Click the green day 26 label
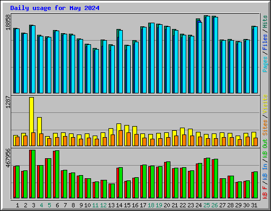This screenshot has height=211, width=271. 214,205
